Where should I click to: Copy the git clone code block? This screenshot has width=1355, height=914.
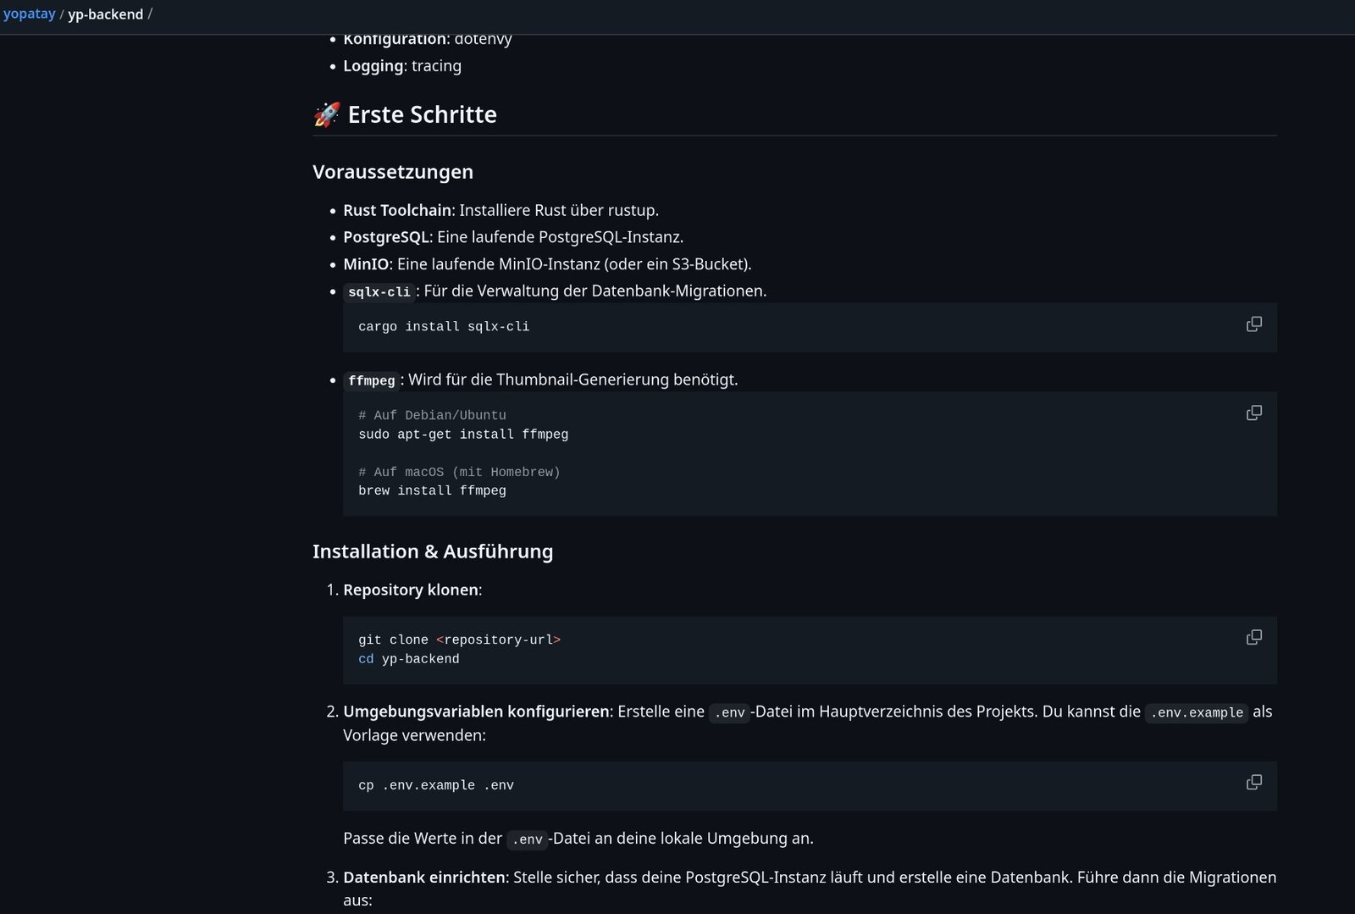tap(1254, 637)
